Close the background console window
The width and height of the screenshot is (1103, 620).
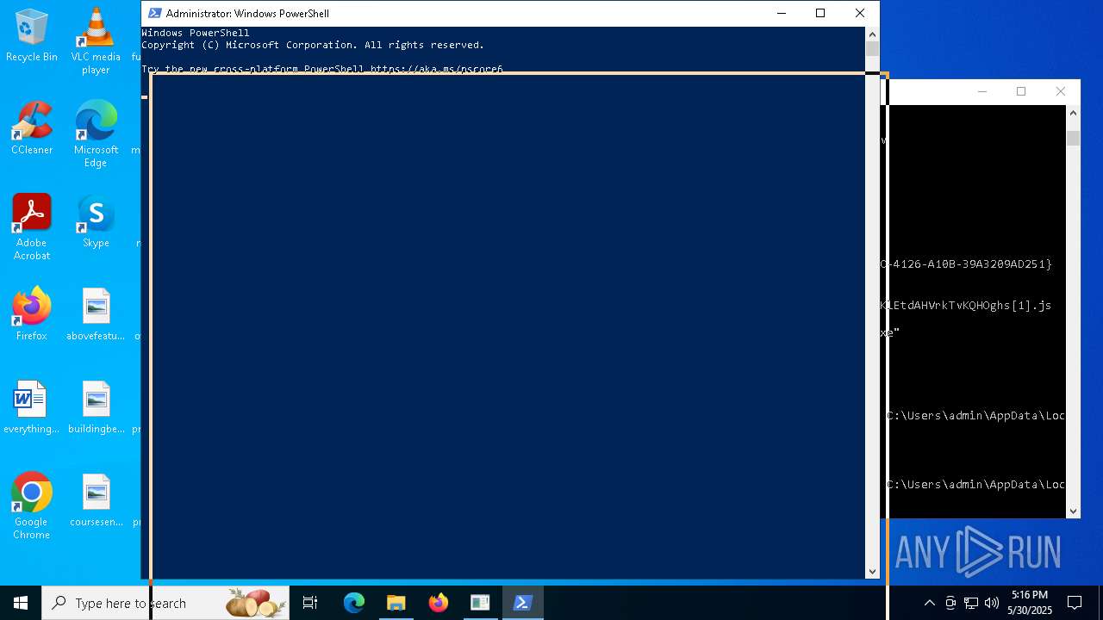[x=1061, y=91]
